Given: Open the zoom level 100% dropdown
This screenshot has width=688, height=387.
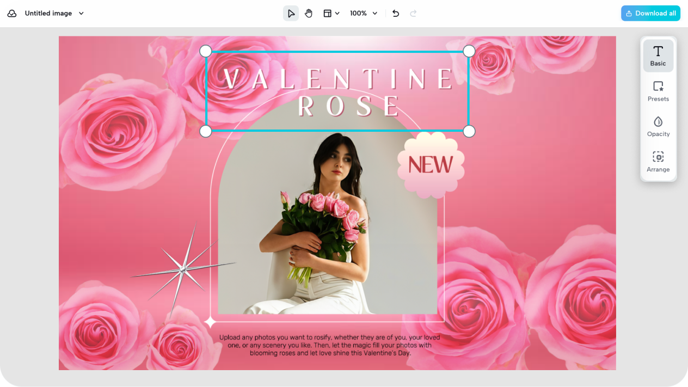Looking at the screenshot, I should 363,13.
